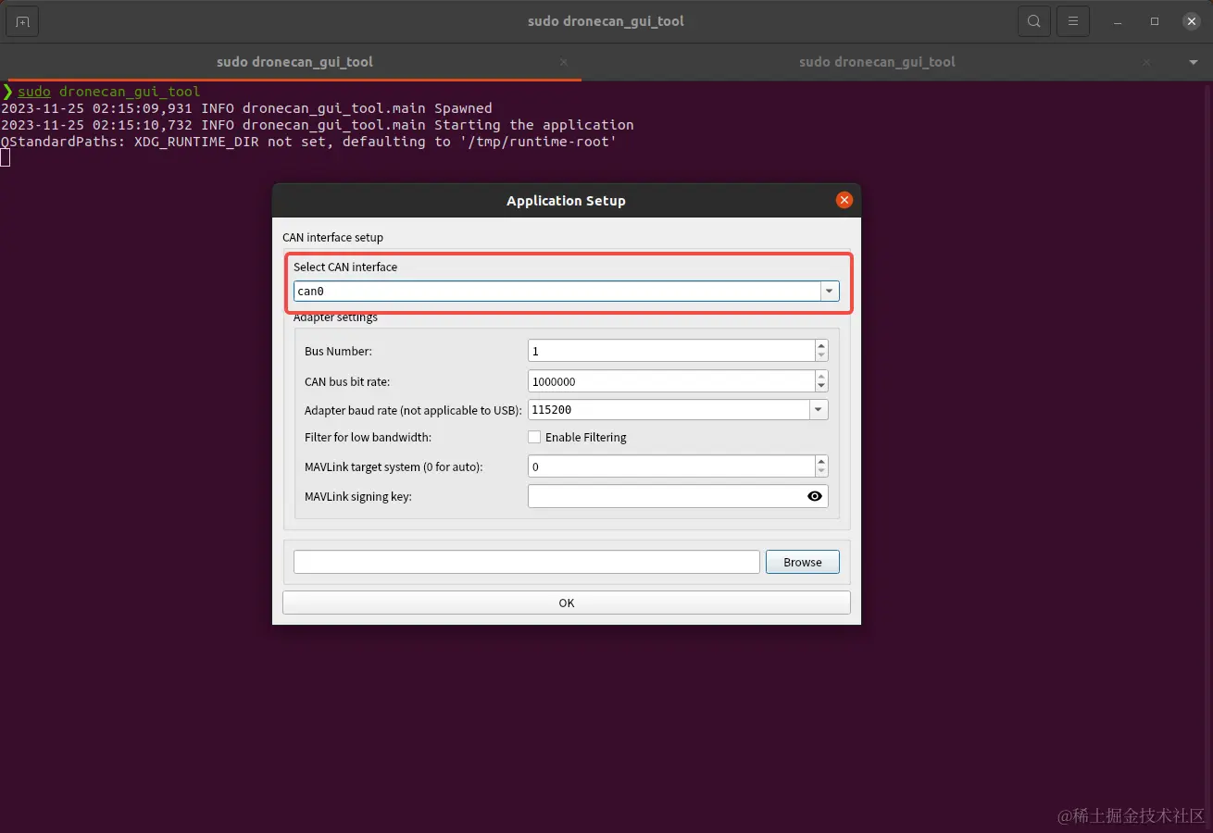
Task: Click the CAN bus bit rate field
Action: pyautogui.click(x=671, y=381)
